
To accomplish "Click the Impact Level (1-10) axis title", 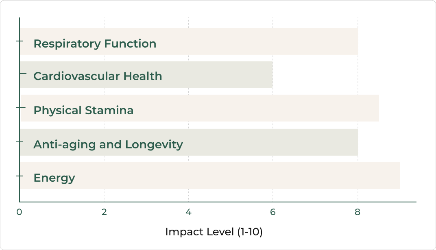I will pyautogui.click(x=214, y=232).
